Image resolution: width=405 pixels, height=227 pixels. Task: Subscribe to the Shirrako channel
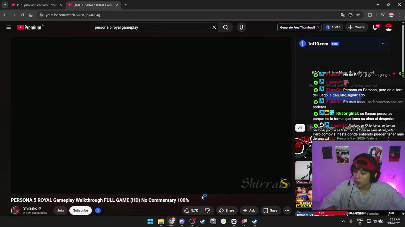(x=80, y=211)
